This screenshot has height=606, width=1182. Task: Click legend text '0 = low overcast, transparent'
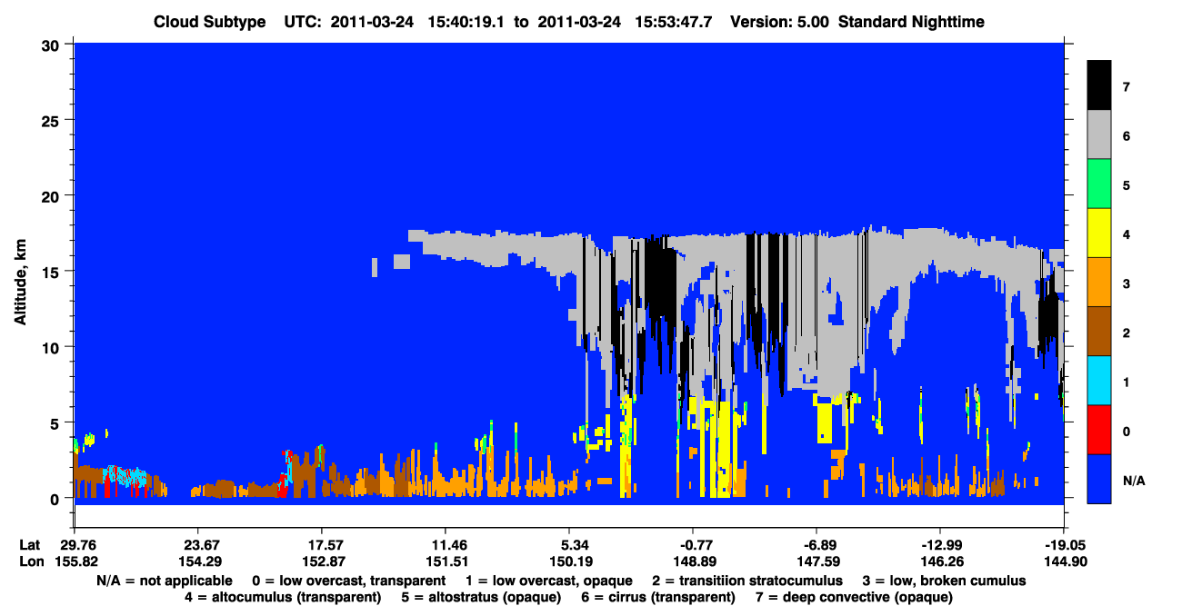(x=348, y=581)
